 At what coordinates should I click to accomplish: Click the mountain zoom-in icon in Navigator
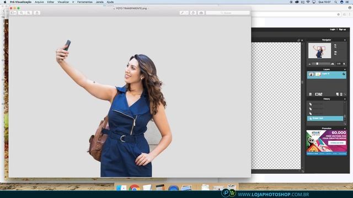pos(332,64)
